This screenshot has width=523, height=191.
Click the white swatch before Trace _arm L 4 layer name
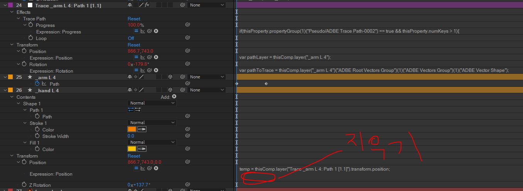[30, 5]
